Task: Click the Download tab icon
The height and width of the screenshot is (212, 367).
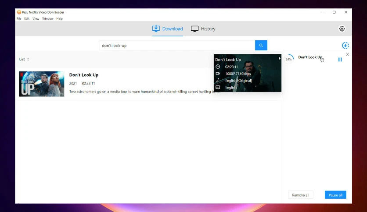Action: pyautogui.click(x=156, y=28)
